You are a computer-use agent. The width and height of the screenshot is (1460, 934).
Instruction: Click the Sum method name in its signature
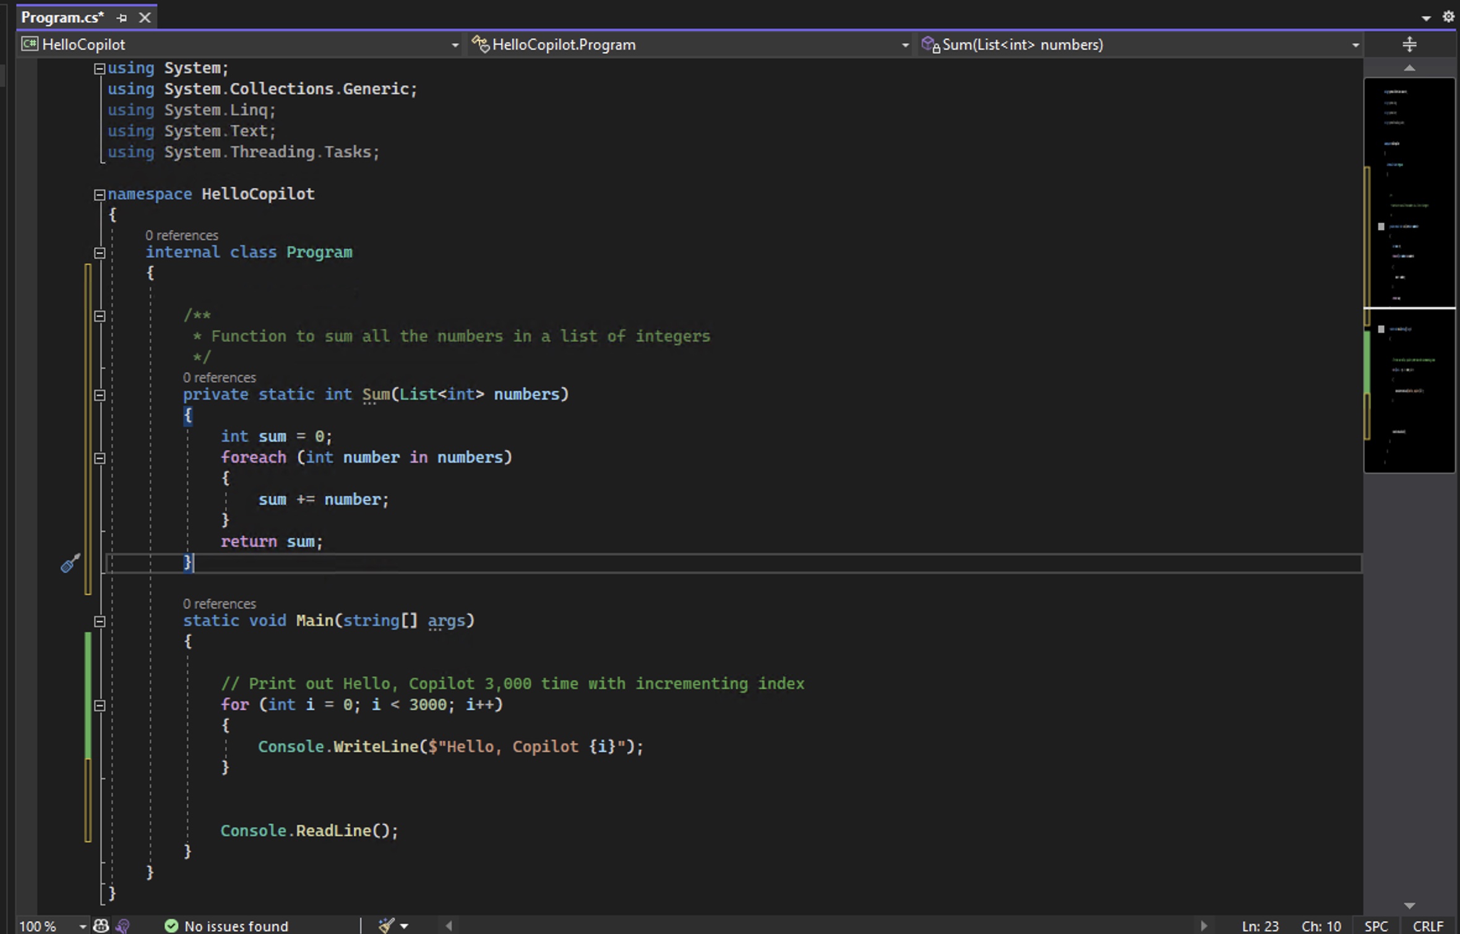click(x=376, y=395)
